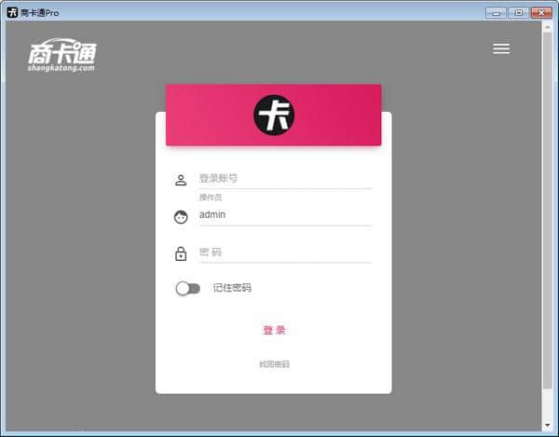Click the scrollbar down arrow
This screenshot has width=559, height=437.
547,425
